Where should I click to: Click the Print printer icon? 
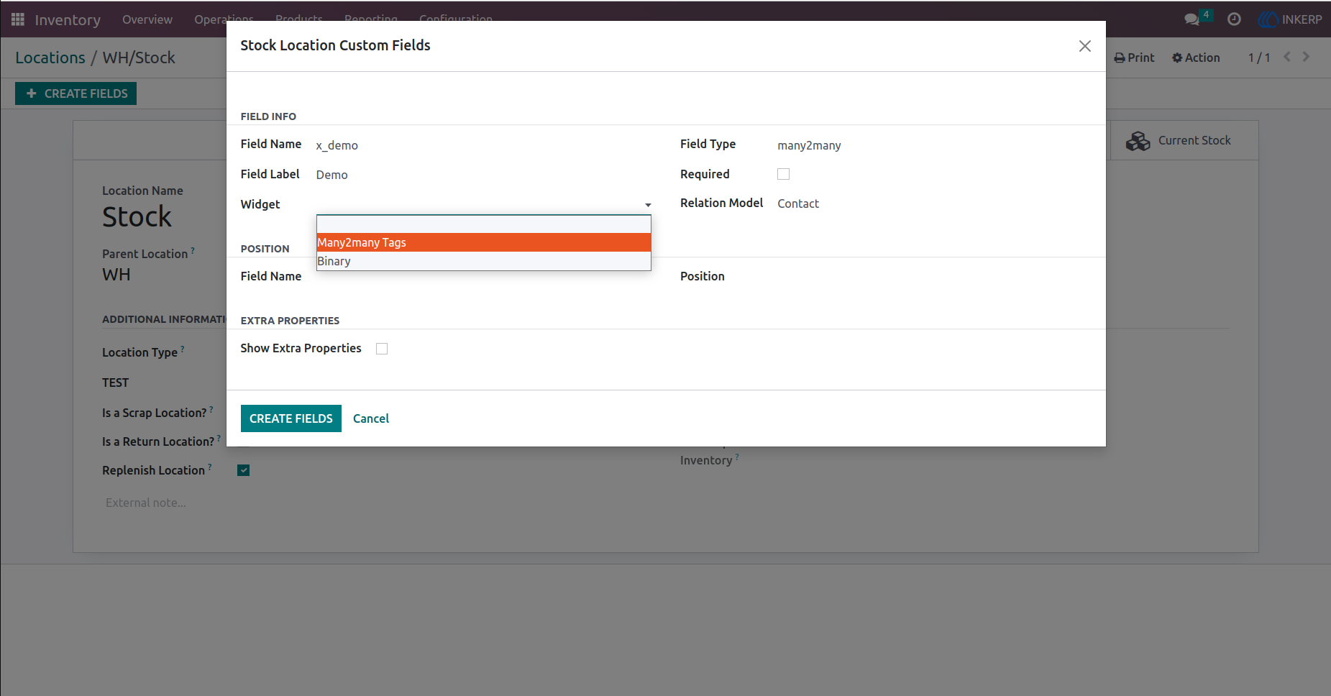(x=1120, y=58)
